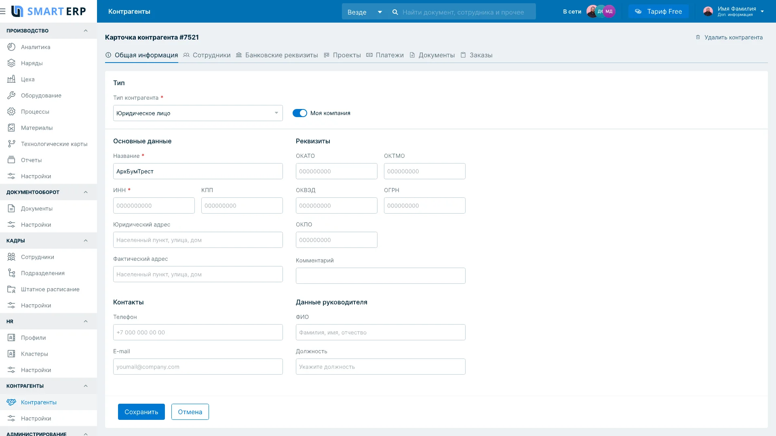776x436 pixels.
Task: Click the Контрагенты handshake icon
Action: coord(11,402)
